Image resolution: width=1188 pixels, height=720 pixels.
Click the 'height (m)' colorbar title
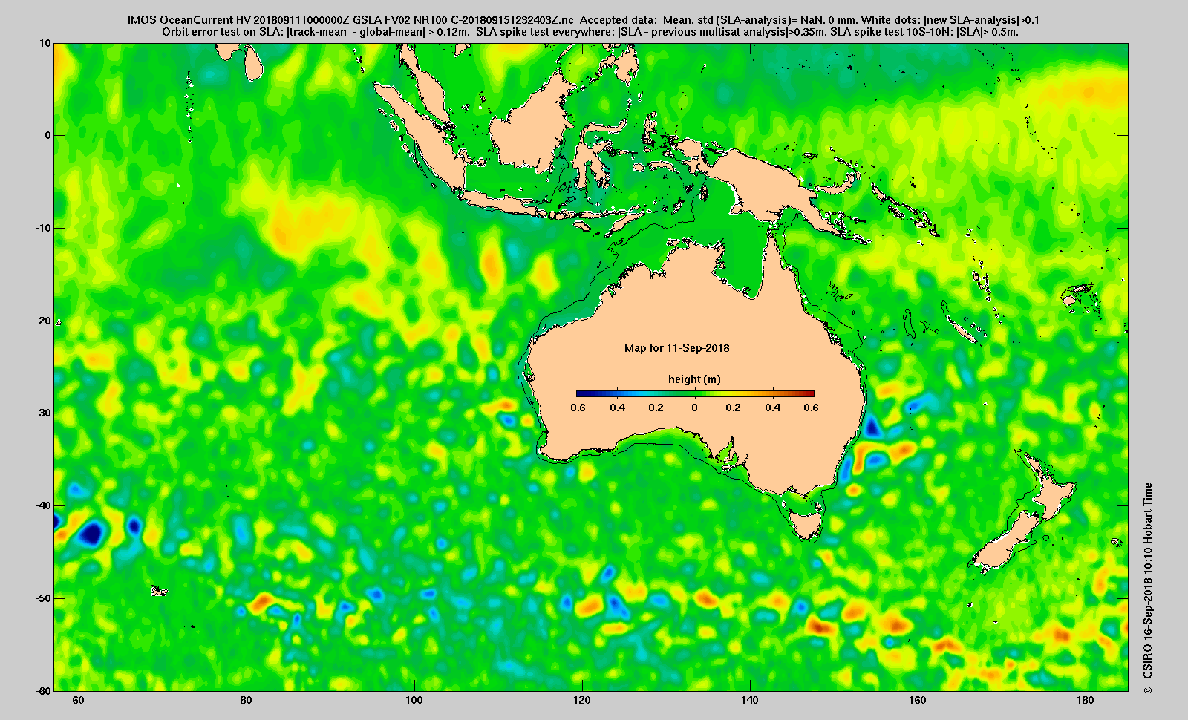coord(694,379)
